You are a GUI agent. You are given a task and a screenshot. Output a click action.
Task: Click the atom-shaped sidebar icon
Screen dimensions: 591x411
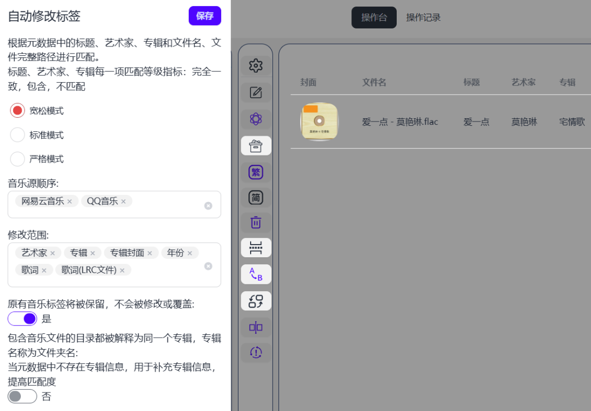pyautogui.click(x=256, y=119)
